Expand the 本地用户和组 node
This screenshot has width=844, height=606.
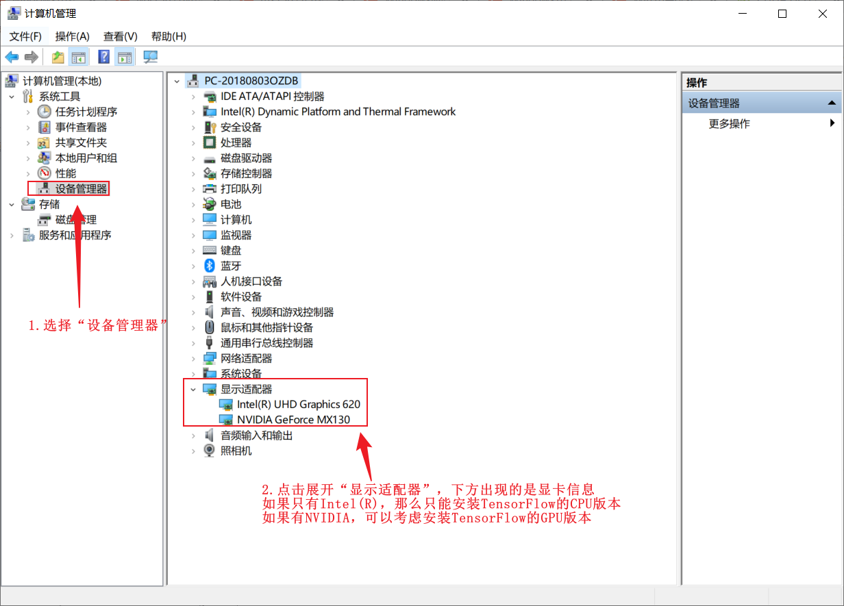(x=28, y=158)
